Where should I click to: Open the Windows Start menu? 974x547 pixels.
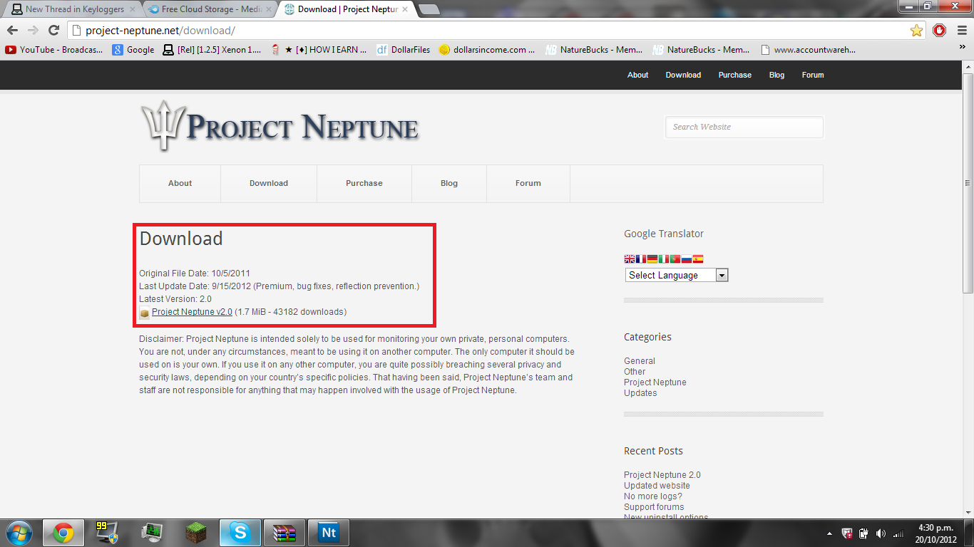click(18, 533)
